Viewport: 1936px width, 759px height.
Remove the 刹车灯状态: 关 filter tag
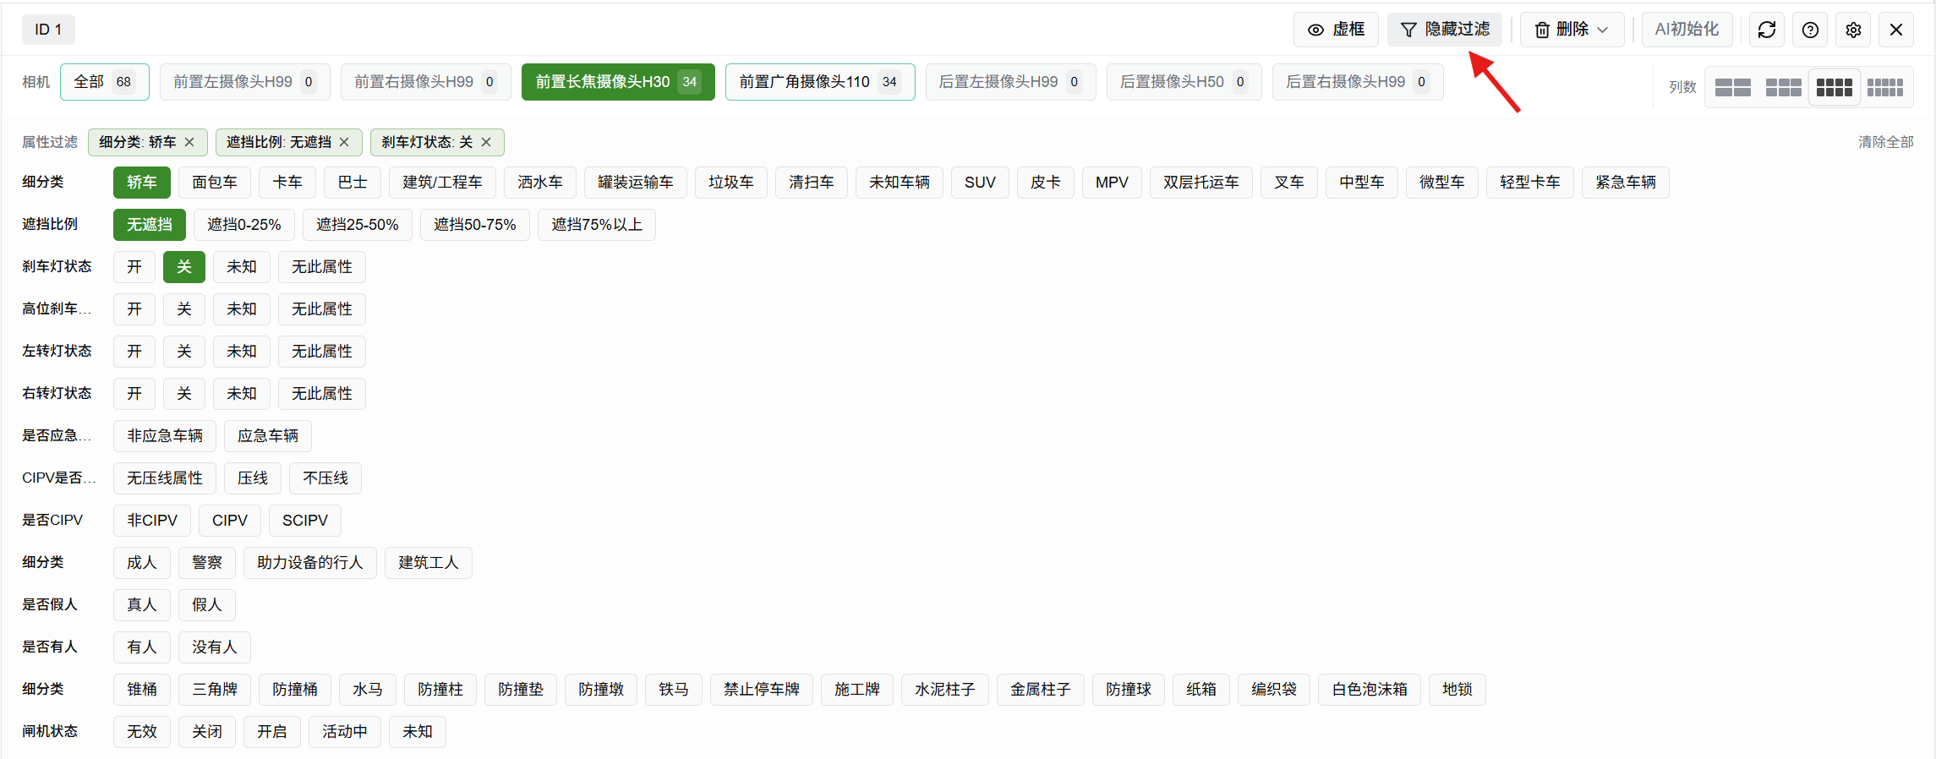486,142
